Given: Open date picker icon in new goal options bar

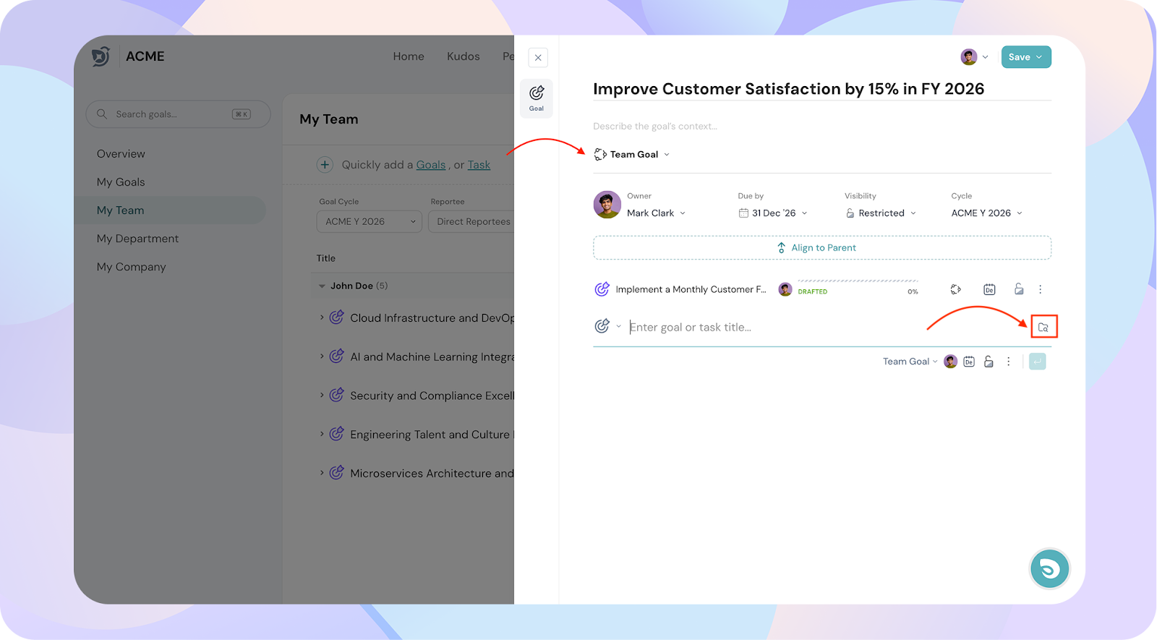Looking at the screenshot, I should (x=969, y=362).
